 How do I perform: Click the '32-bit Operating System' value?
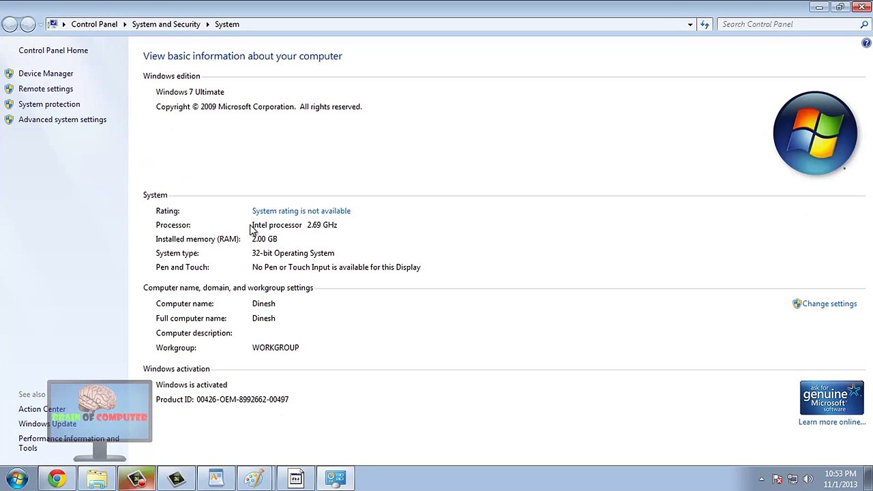pos(293,253)
